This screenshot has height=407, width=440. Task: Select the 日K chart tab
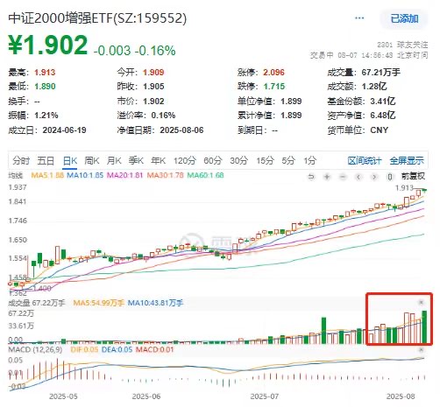coord(70,160)
